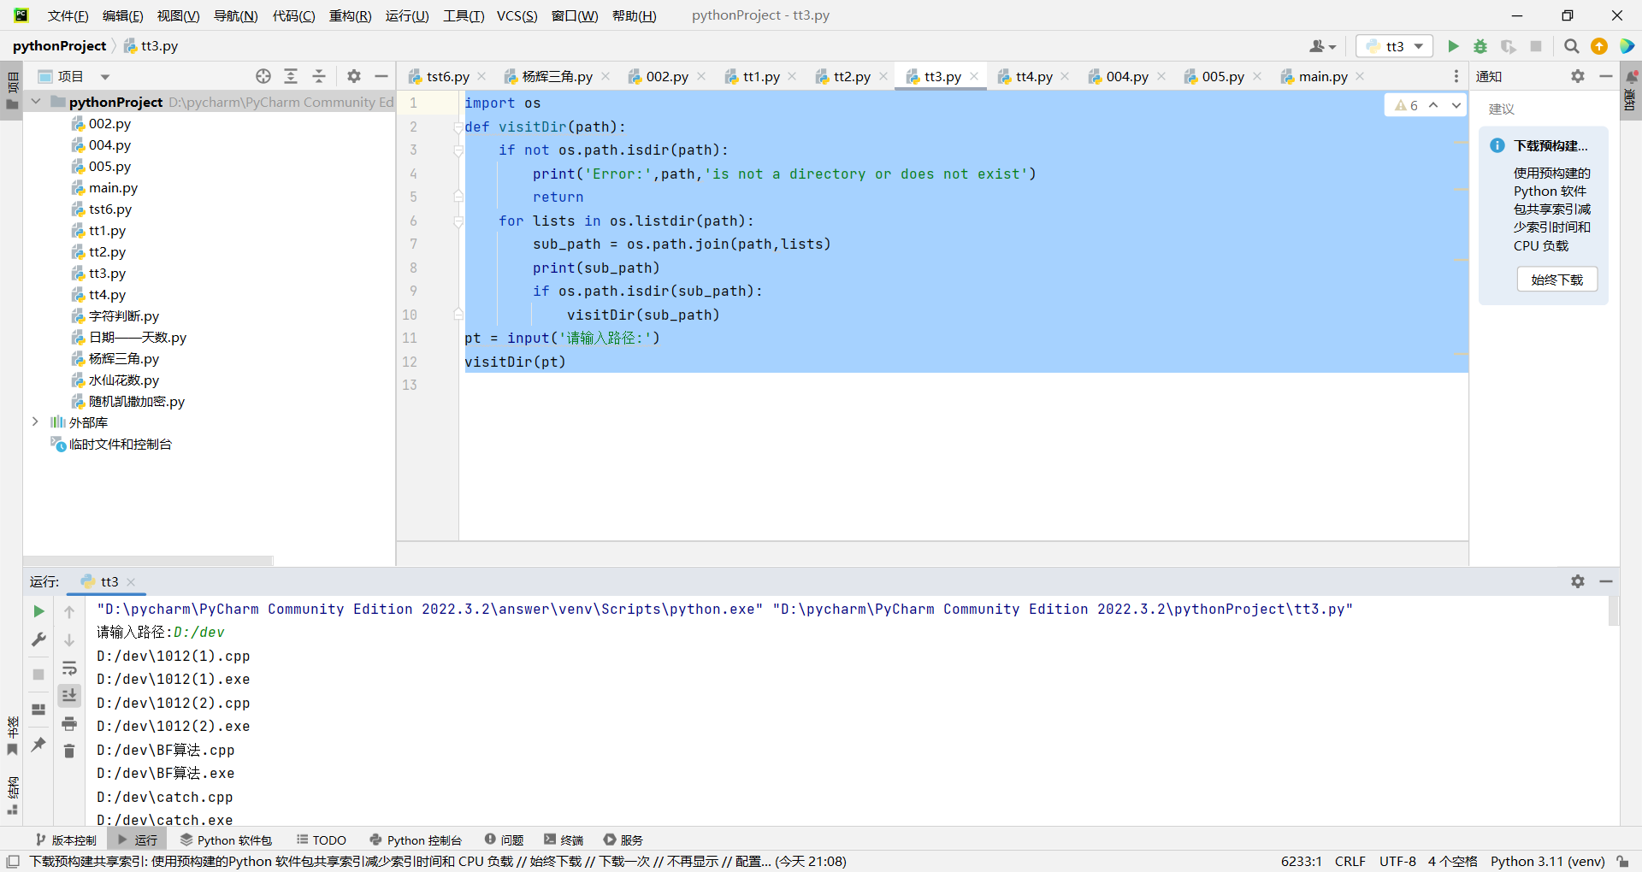This screenshot has width=1642, height=872.
Task: Toggle read-only lock in status bar
Action: (x=1622, y=861)
